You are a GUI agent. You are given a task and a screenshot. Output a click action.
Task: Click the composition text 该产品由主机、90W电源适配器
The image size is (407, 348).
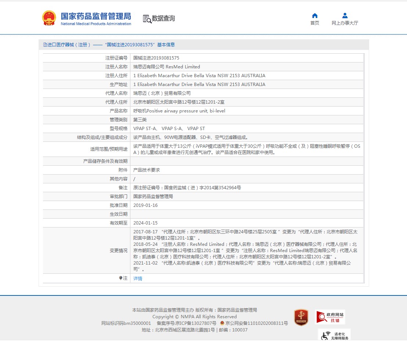pos(191,137)
